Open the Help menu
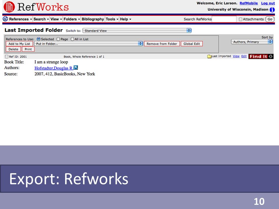The image size is (279, 209). click(x=126, y=19)
